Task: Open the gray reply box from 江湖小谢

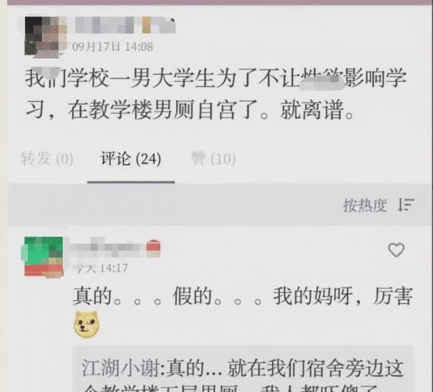Action: pos(243,369)
